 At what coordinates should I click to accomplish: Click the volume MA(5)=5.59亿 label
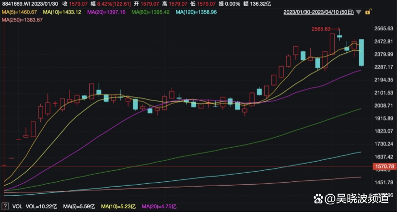pos(79,206)
